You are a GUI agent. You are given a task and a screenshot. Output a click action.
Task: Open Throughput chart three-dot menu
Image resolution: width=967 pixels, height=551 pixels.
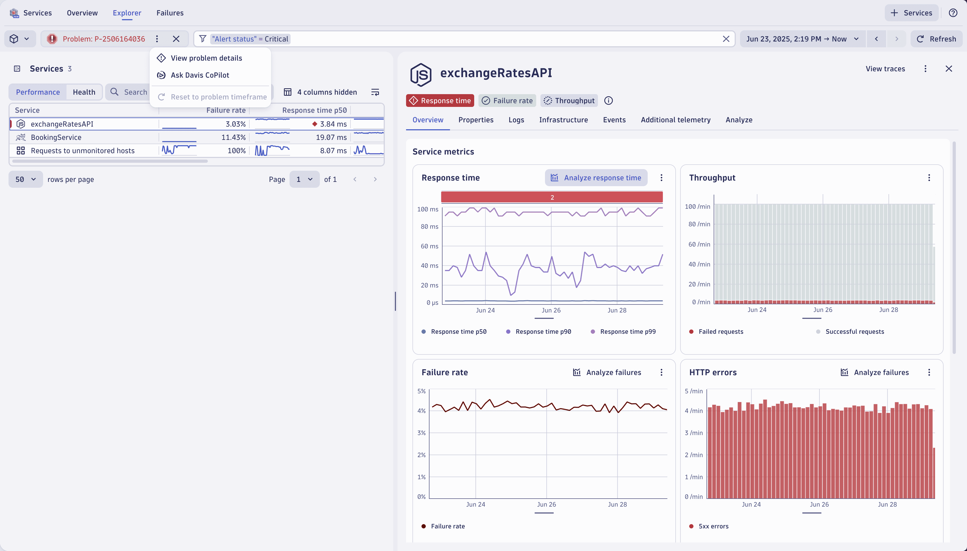pyautogui.click(x=929, y=177)
